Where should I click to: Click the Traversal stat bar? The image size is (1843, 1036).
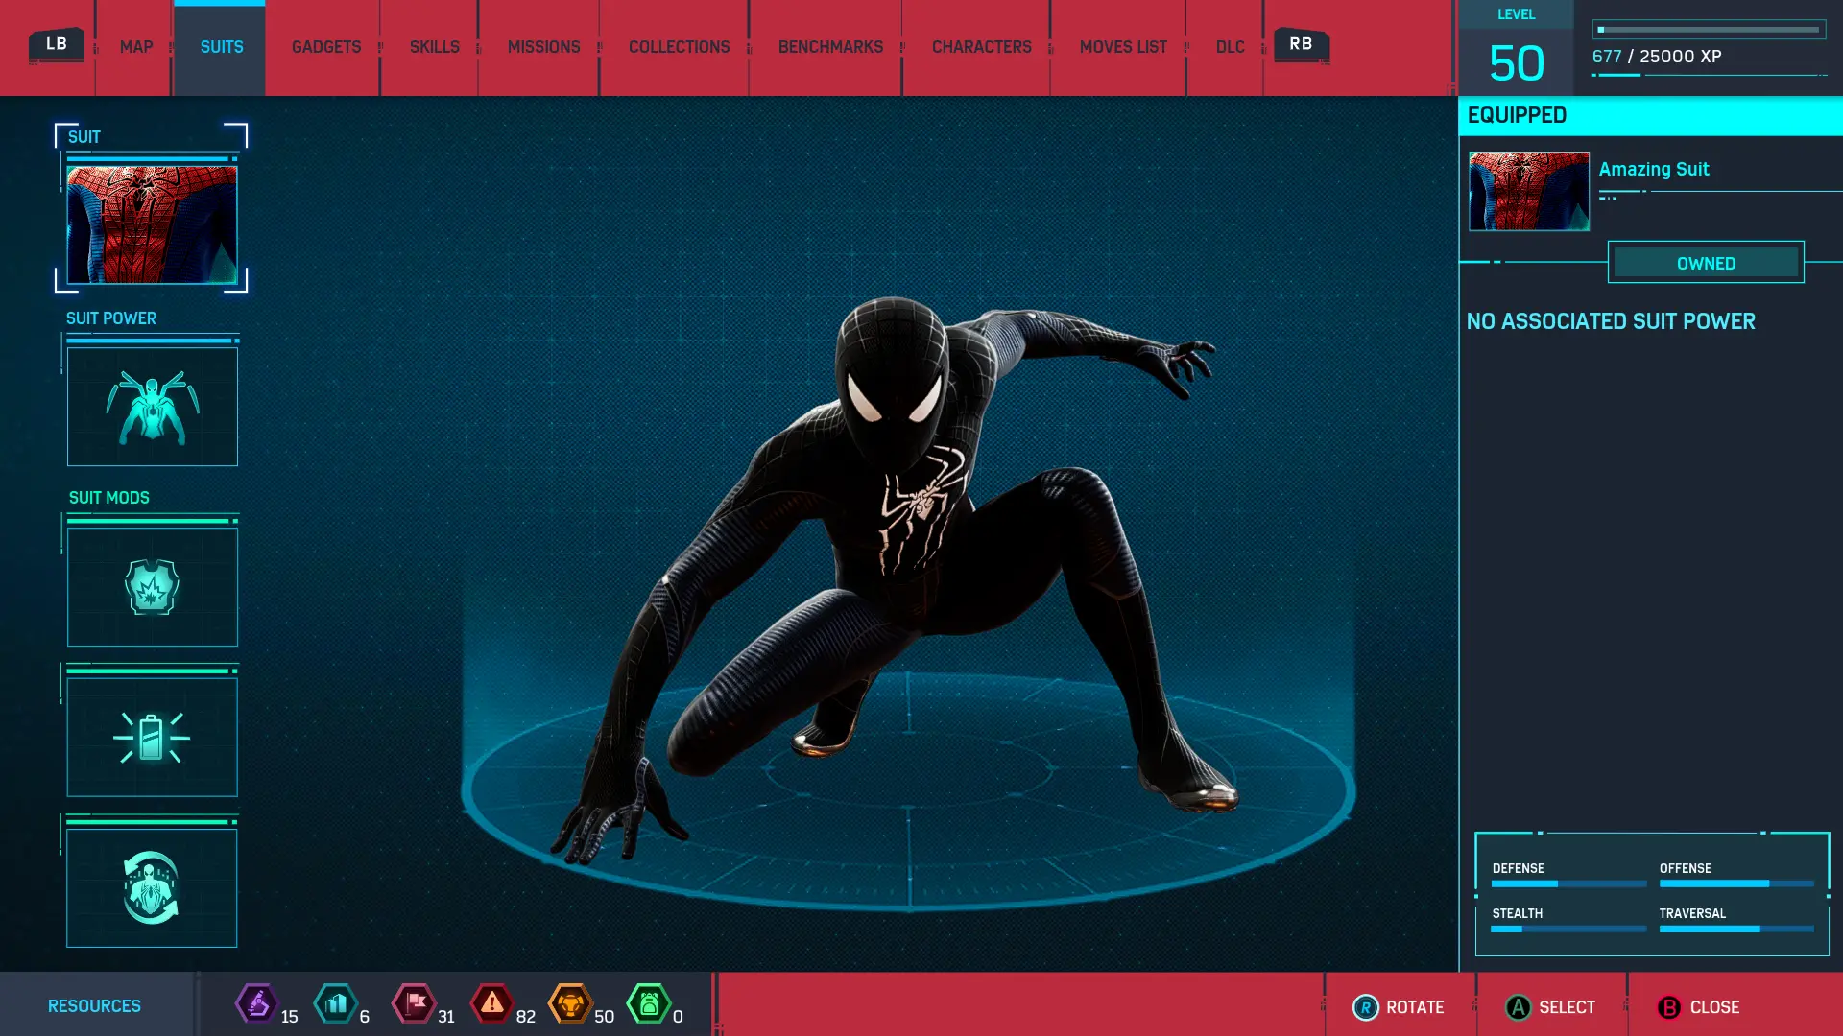[1736, 929]
